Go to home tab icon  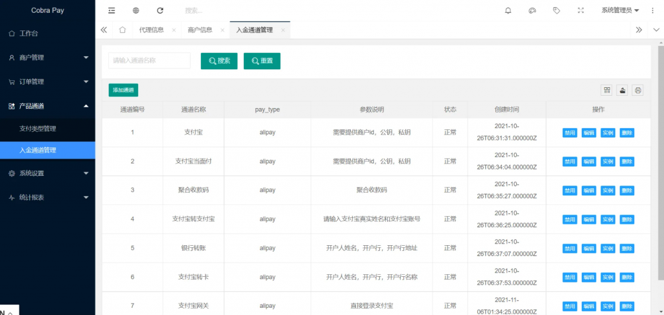(122, 30)
